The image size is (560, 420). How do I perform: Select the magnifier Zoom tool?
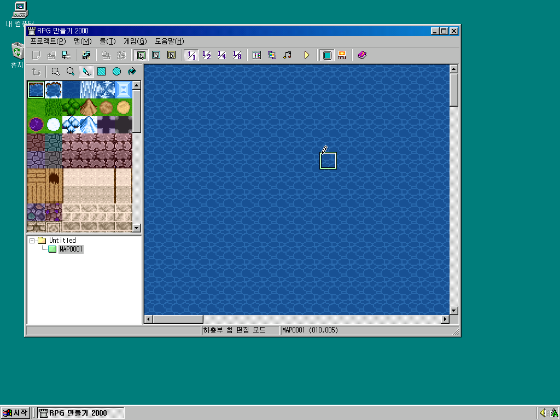click(71, 72)
